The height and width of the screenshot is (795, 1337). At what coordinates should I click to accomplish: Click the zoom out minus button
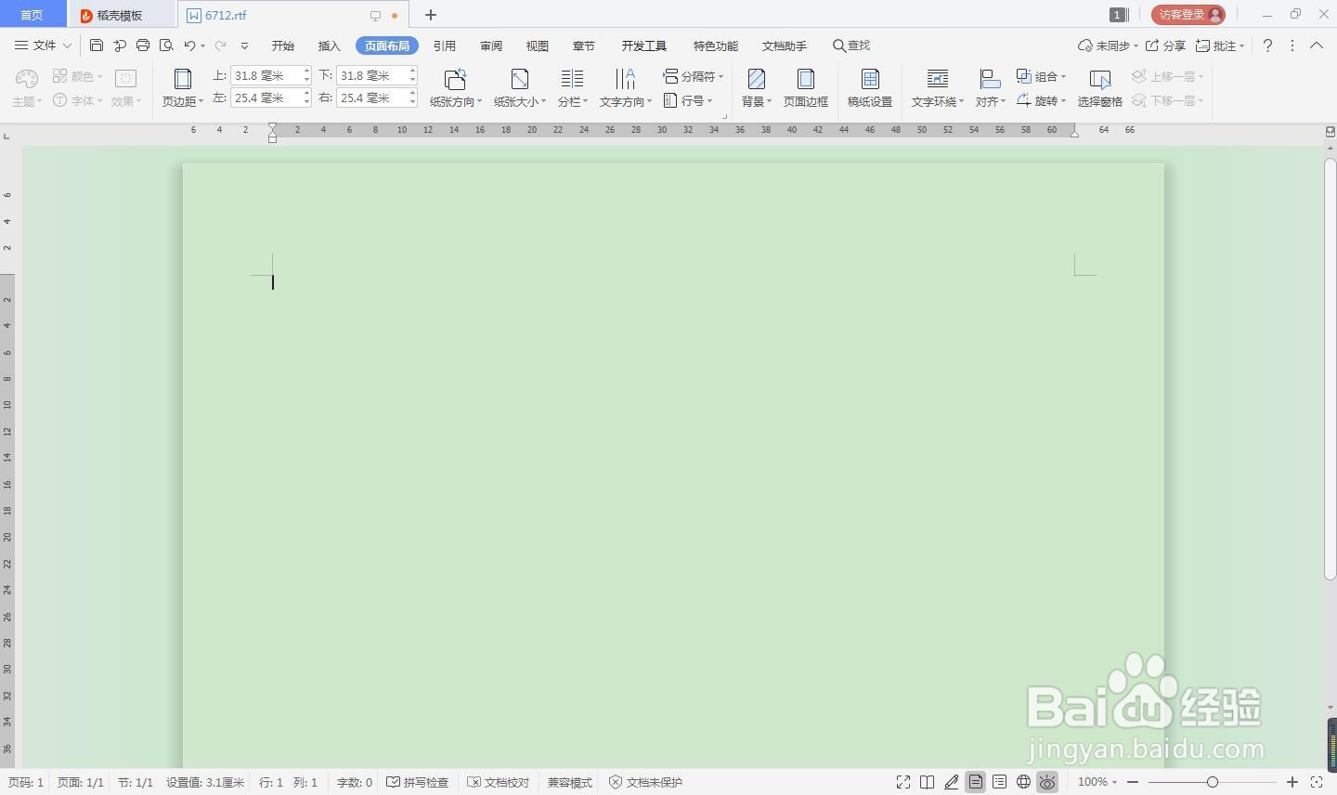click(1133, 782)
